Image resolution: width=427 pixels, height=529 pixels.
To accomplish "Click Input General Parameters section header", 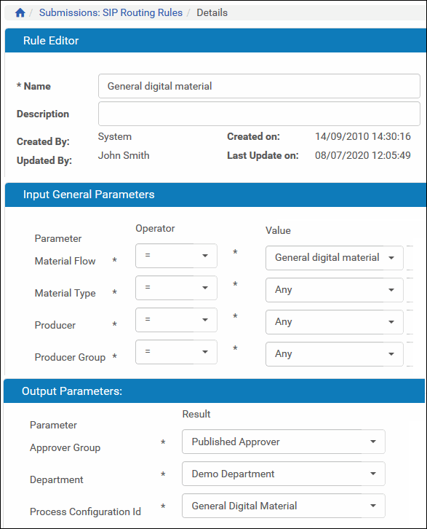I will [x=215, y=195].
